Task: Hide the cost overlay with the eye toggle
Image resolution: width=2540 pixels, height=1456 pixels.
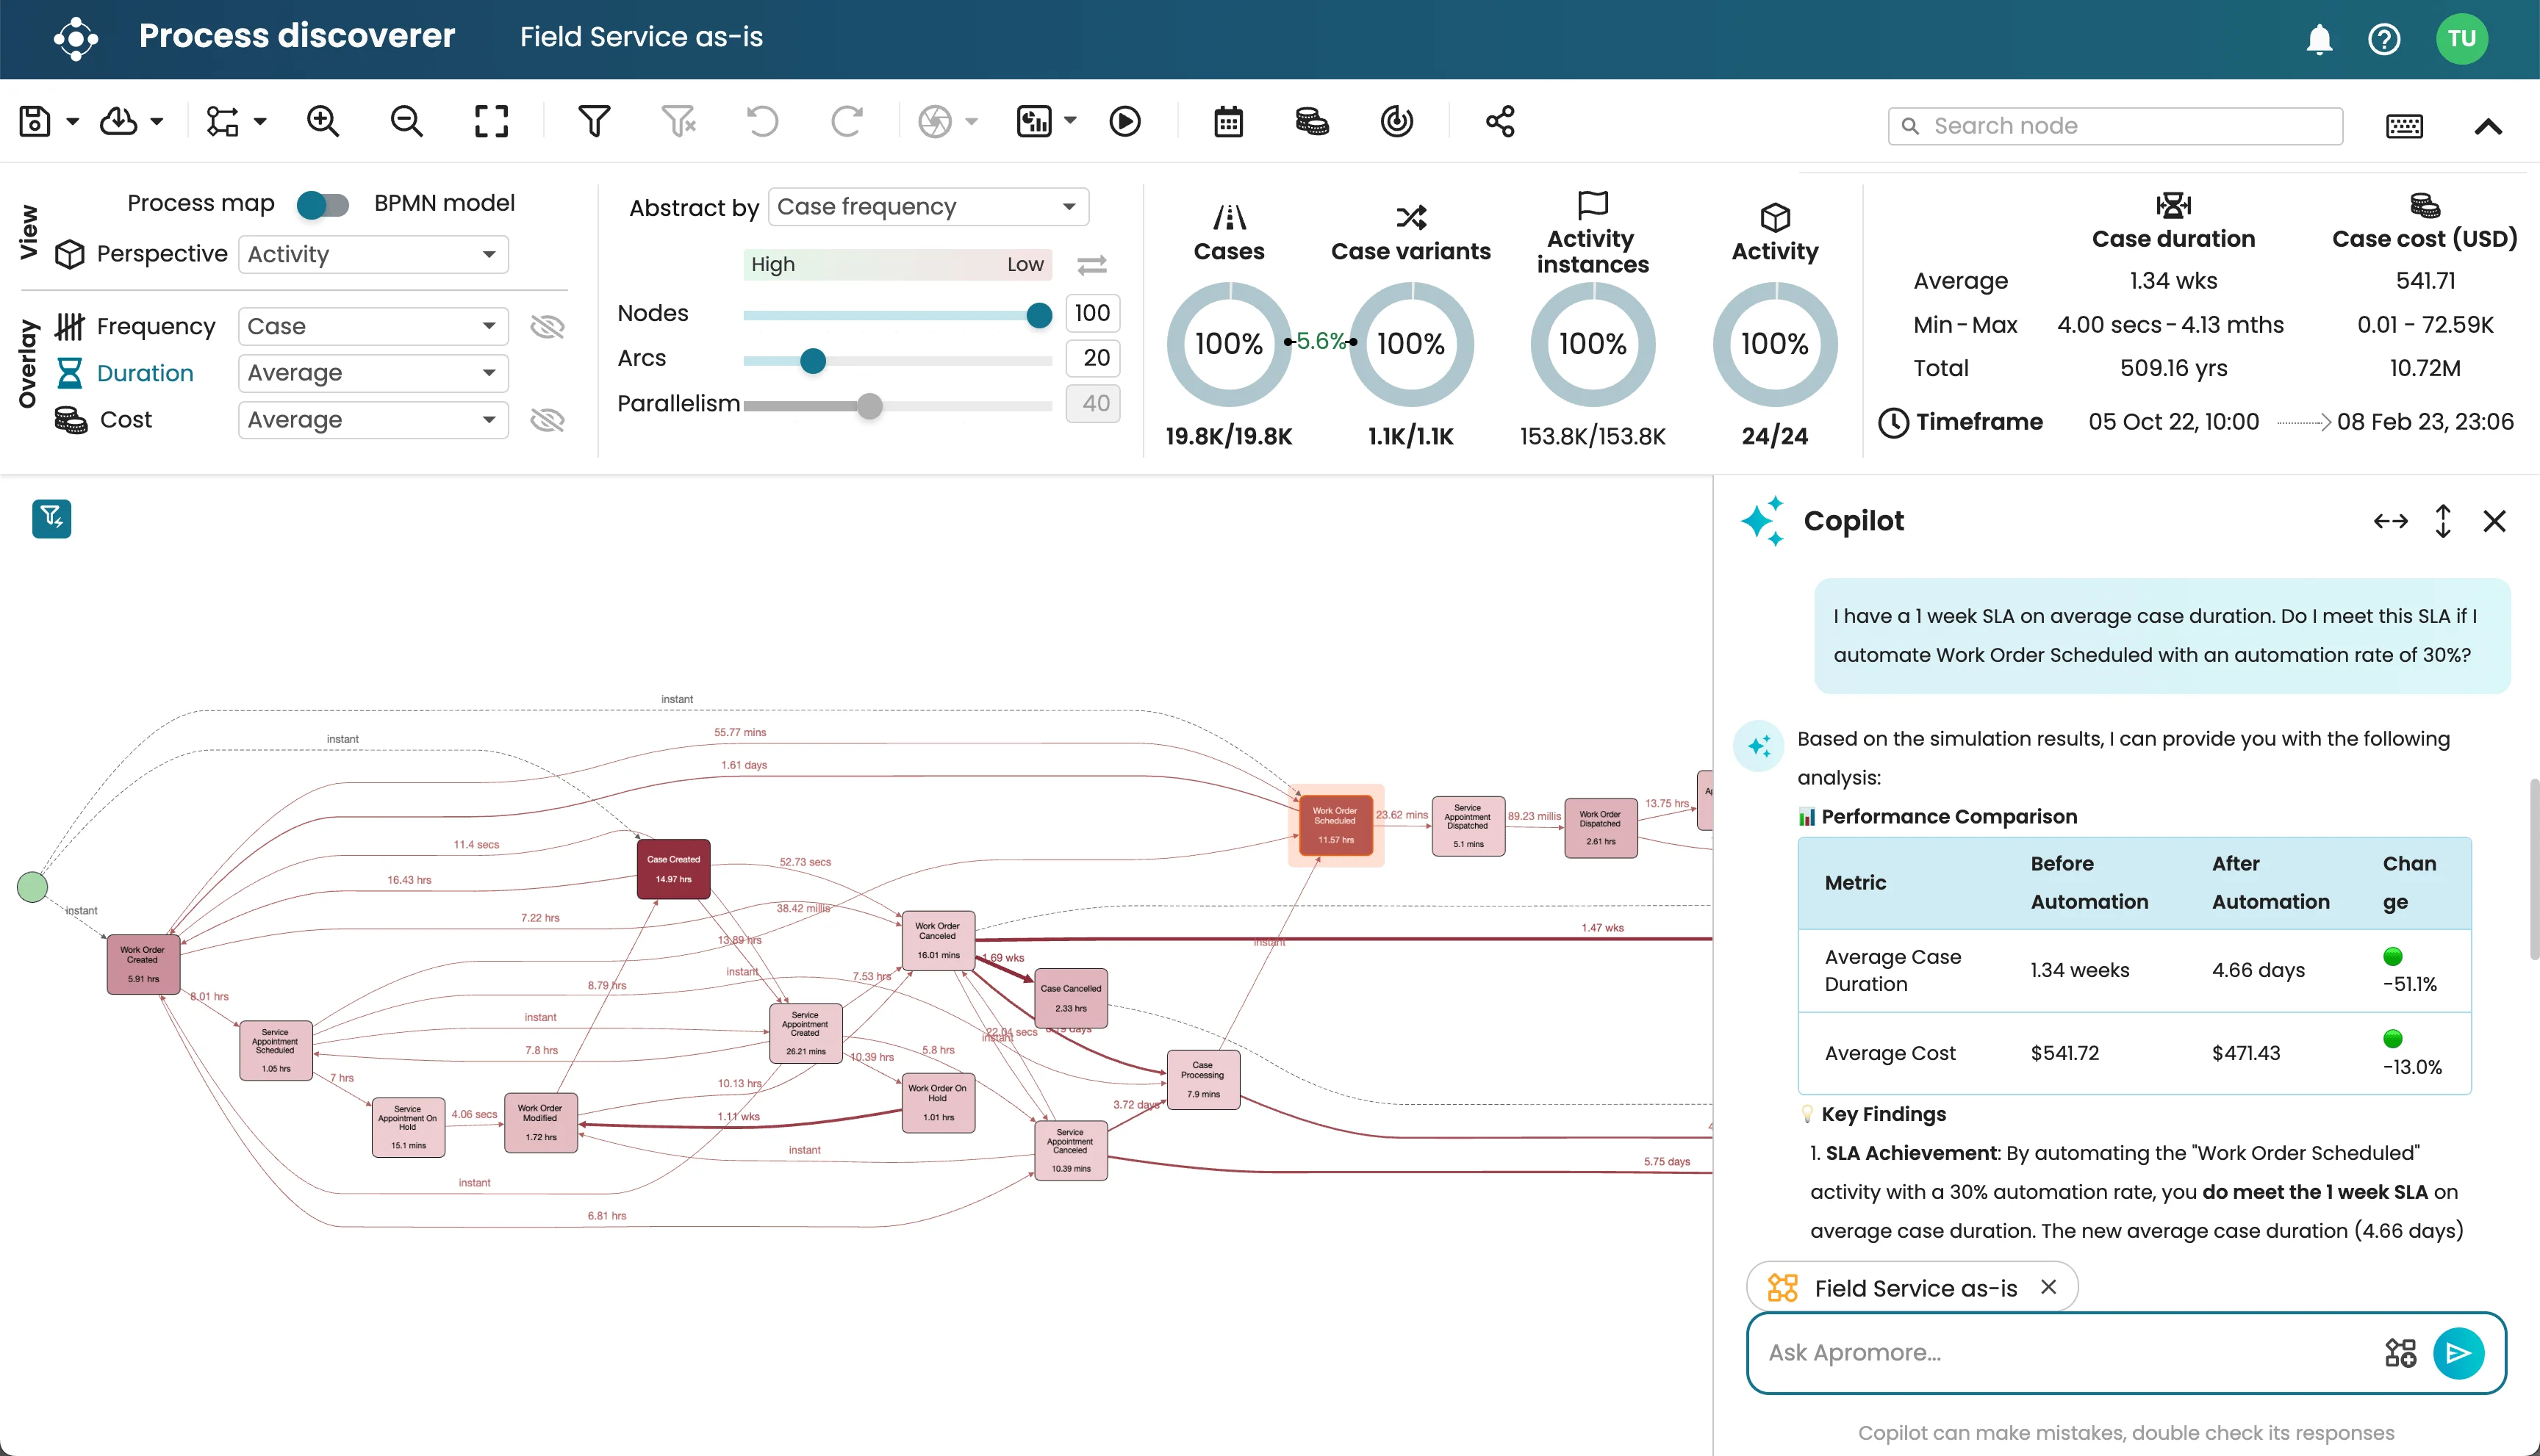Action: pyautogui.click(x=548, y=419)
